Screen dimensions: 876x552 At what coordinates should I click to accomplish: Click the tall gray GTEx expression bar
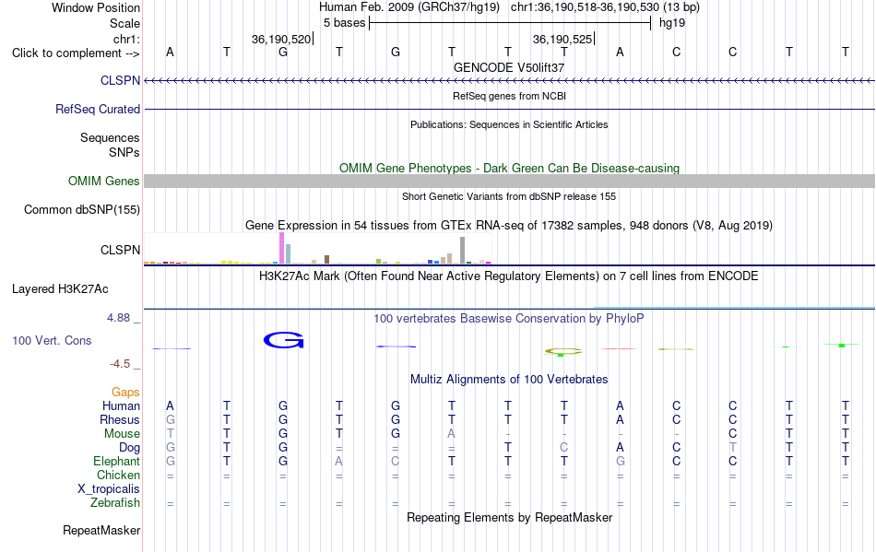[463, 250]
